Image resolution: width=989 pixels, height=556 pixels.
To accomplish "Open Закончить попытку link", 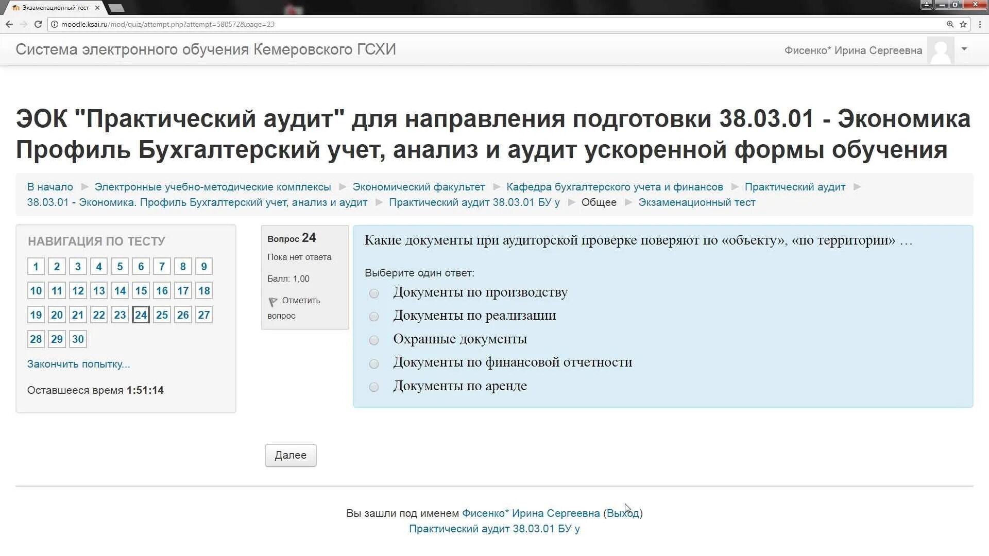I will click(78, 364).
